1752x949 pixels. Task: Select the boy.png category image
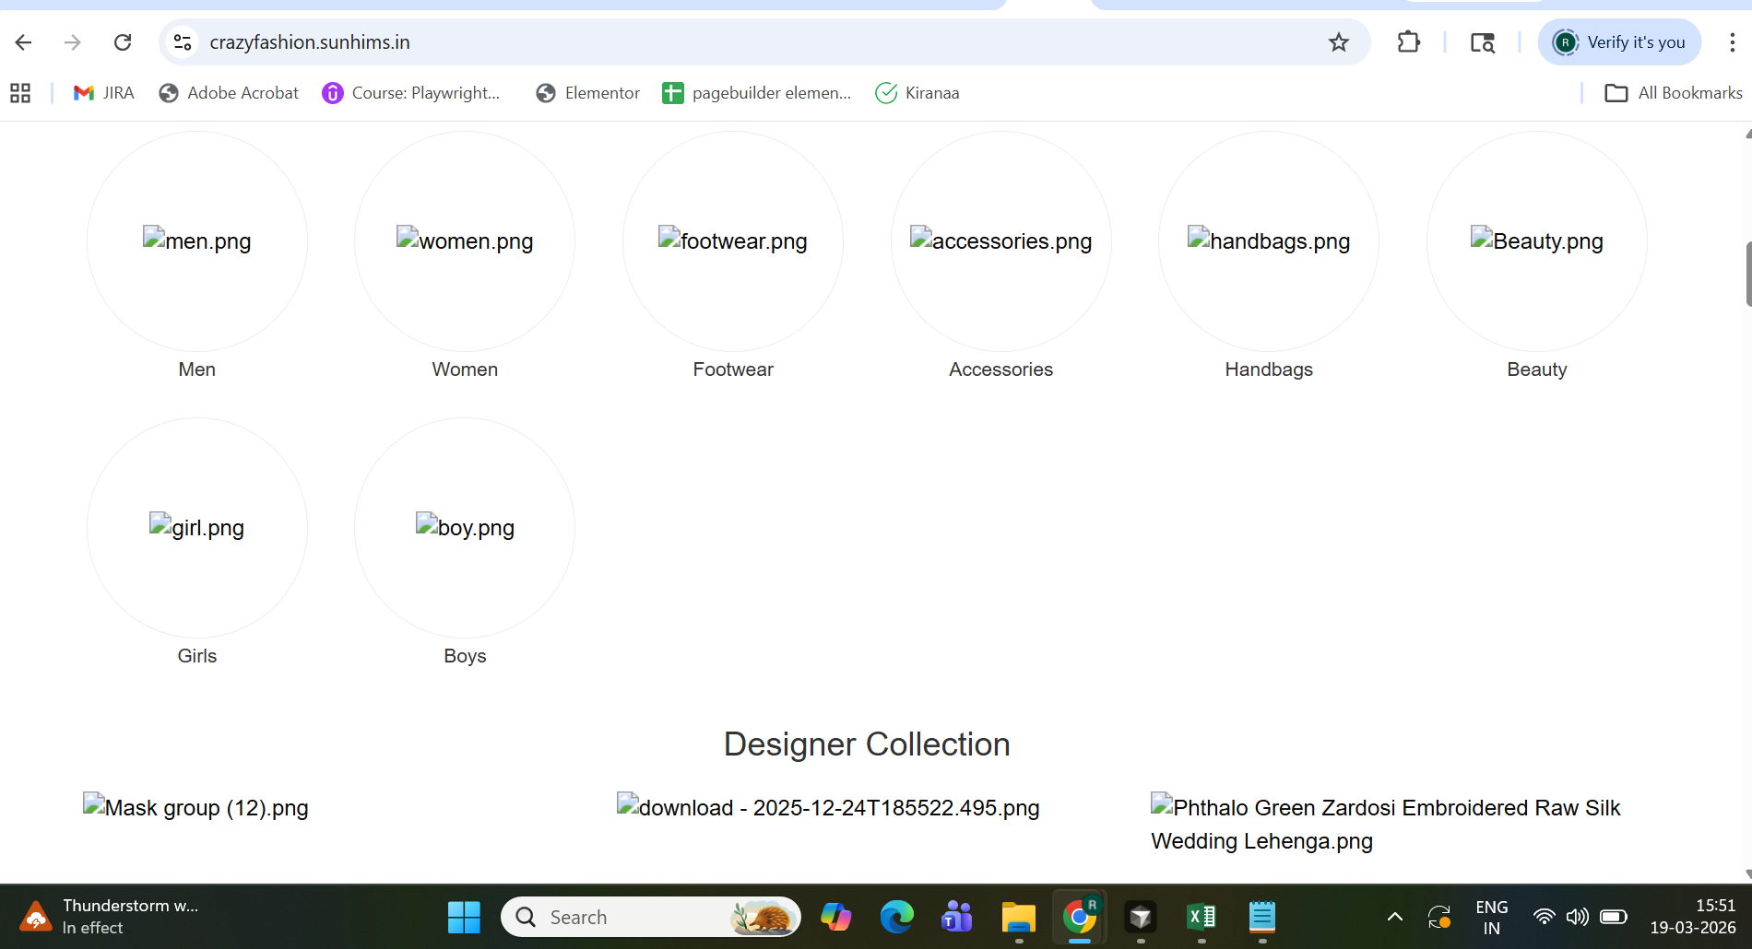[x=465, y=527]
